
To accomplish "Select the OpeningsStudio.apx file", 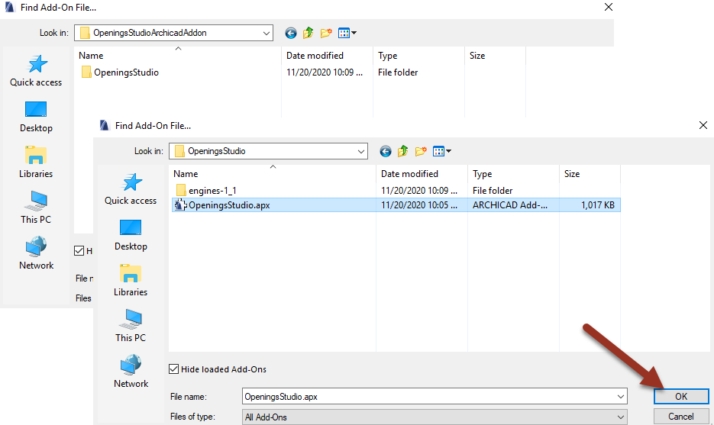I will (396, 205).
